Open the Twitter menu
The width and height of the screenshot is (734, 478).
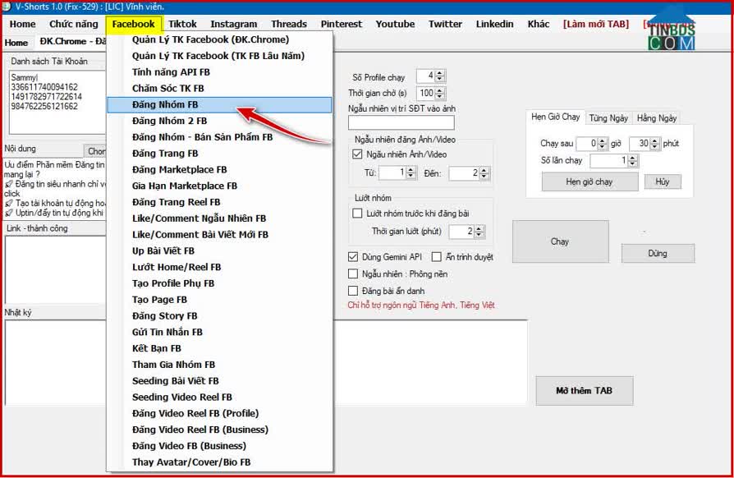[445, 24]
